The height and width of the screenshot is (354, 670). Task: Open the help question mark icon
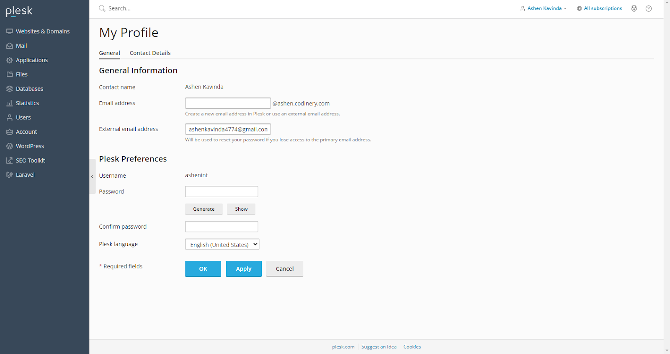coord(649,8)
